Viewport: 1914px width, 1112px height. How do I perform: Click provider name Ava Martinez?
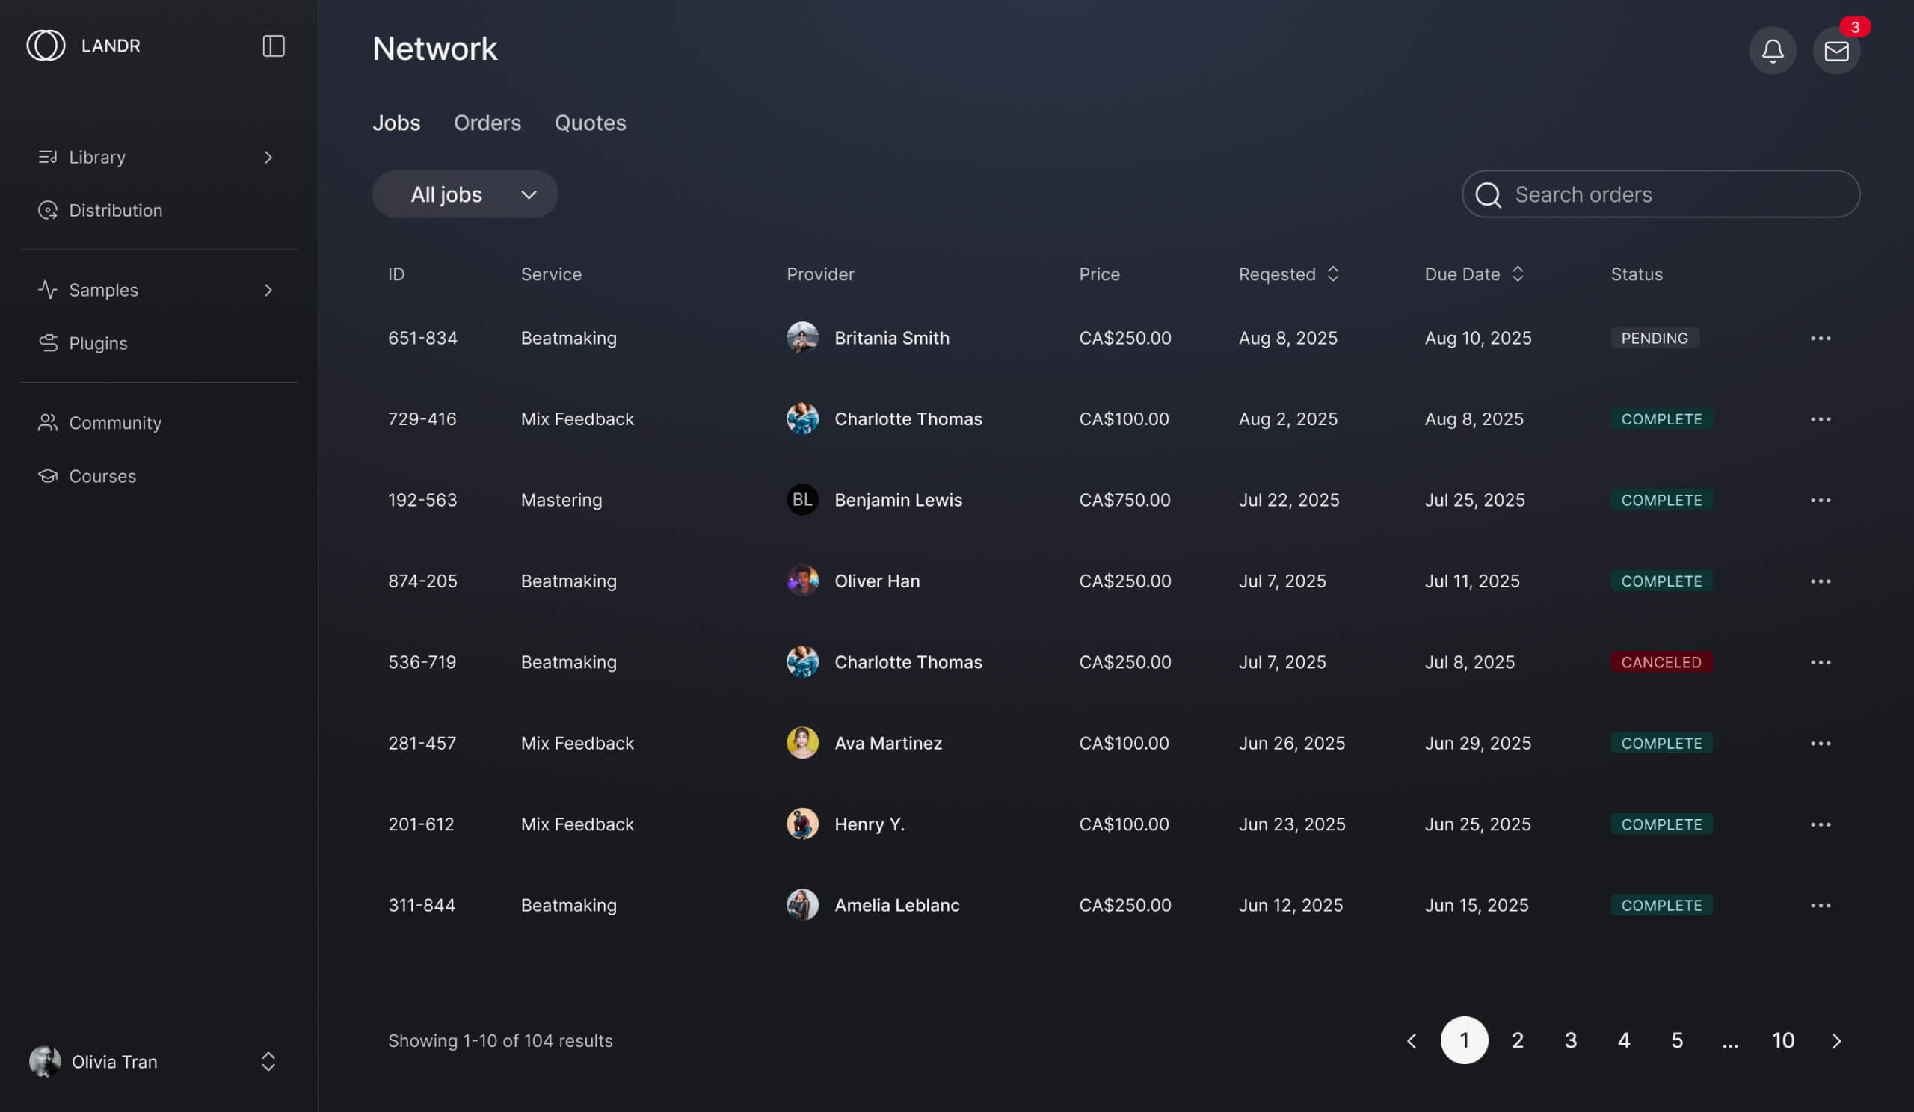tap(888, 743)
